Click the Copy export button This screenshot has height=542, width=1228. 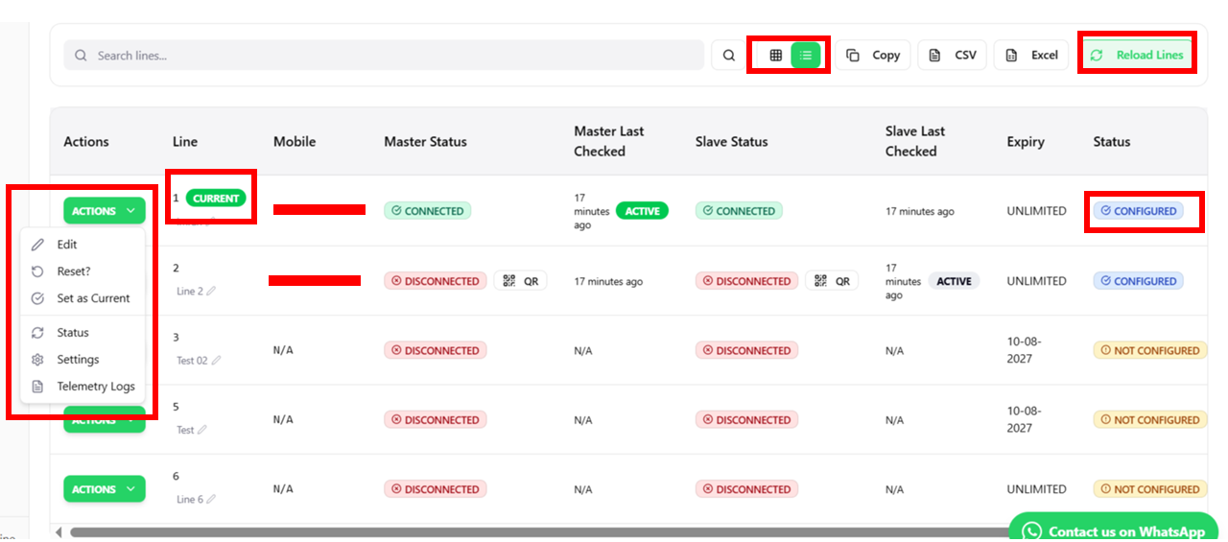tap(873, 56)
